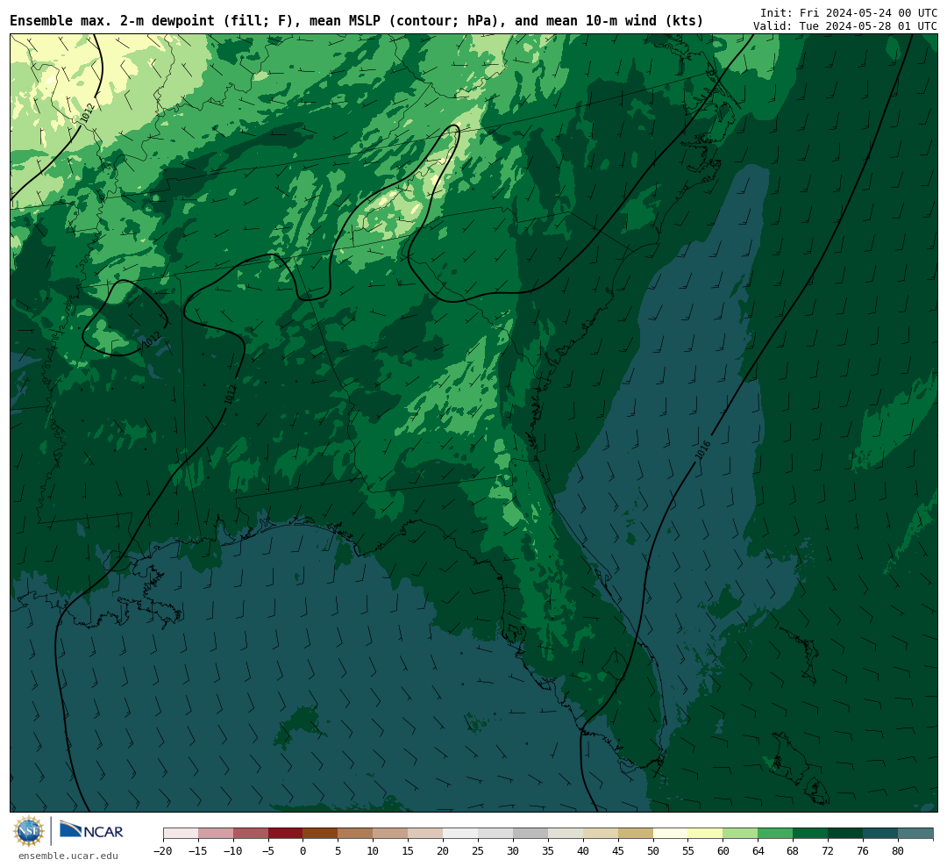
Task: Pick the colorbar swatch between -15 and -10
Action: [x=216, y=834]
